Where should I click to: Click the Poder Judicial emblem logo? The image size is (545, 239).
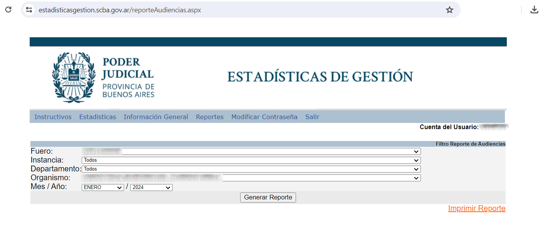click(74, 77)
